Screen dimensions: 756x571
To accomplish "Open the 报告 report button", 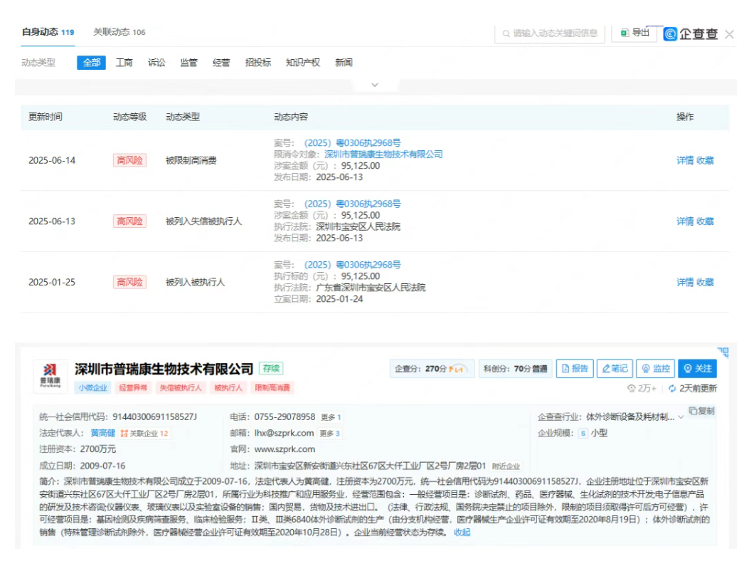I will (x=574, y=368).
